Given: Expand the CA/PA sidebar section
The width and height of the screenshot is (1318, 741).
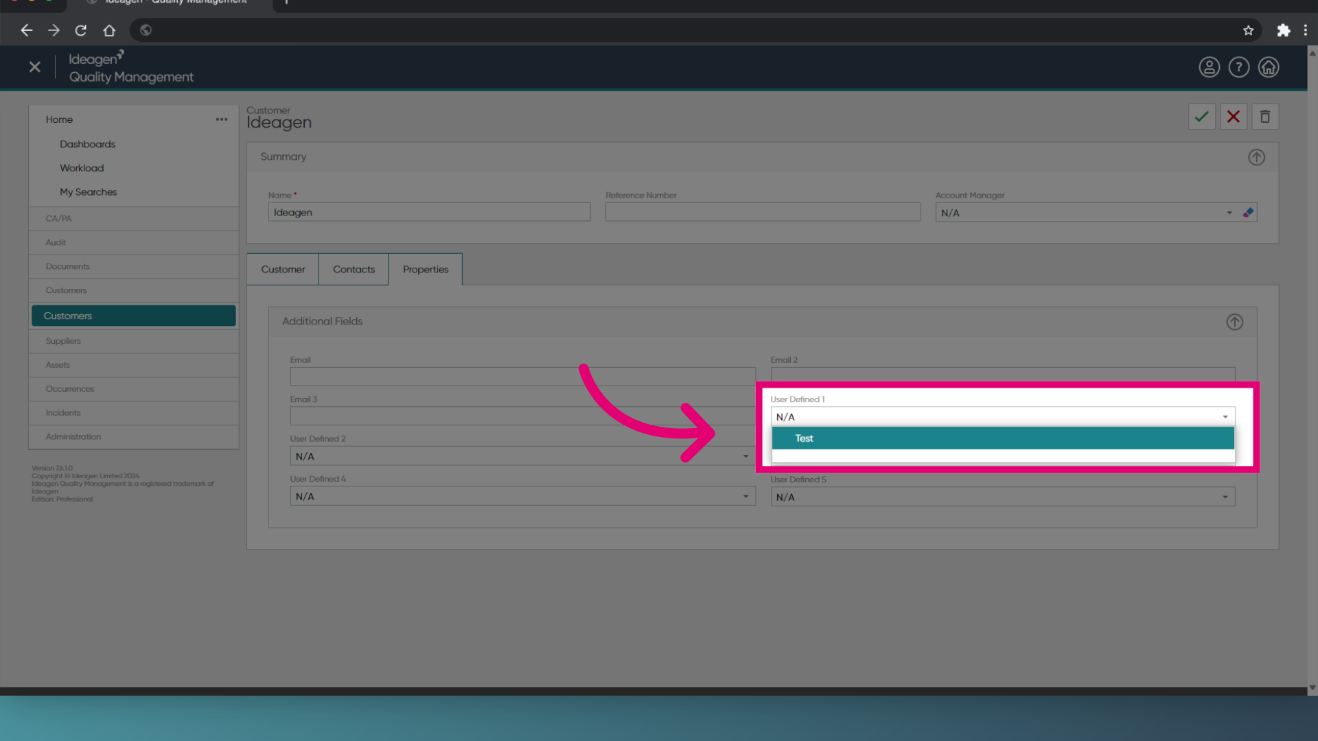Looking at the screenshot, I should (134, 219).
